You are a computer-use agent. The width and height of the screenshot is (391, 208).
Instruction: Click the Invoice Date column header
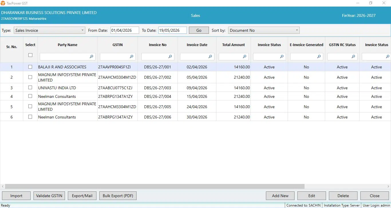tap(197, 45)
